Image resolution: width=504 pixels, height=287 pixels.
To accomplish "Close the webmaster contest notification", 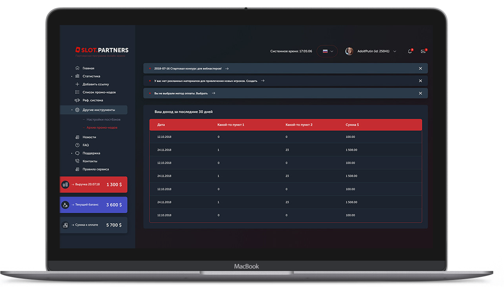I will [420, 68].
